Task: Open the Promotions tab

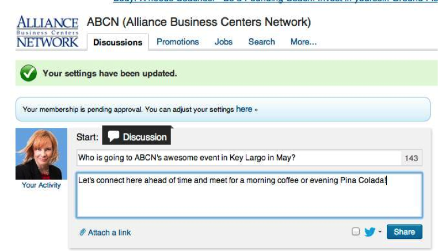Action: [178, 42]
